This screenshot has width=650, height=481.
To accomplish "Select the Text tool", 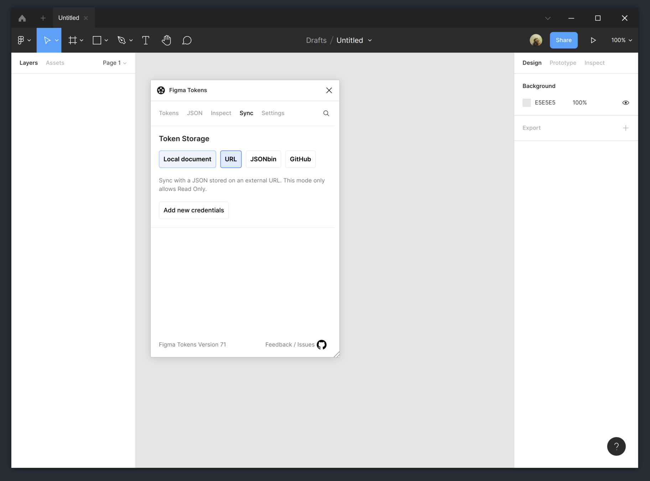I will [x=146, y=40].
